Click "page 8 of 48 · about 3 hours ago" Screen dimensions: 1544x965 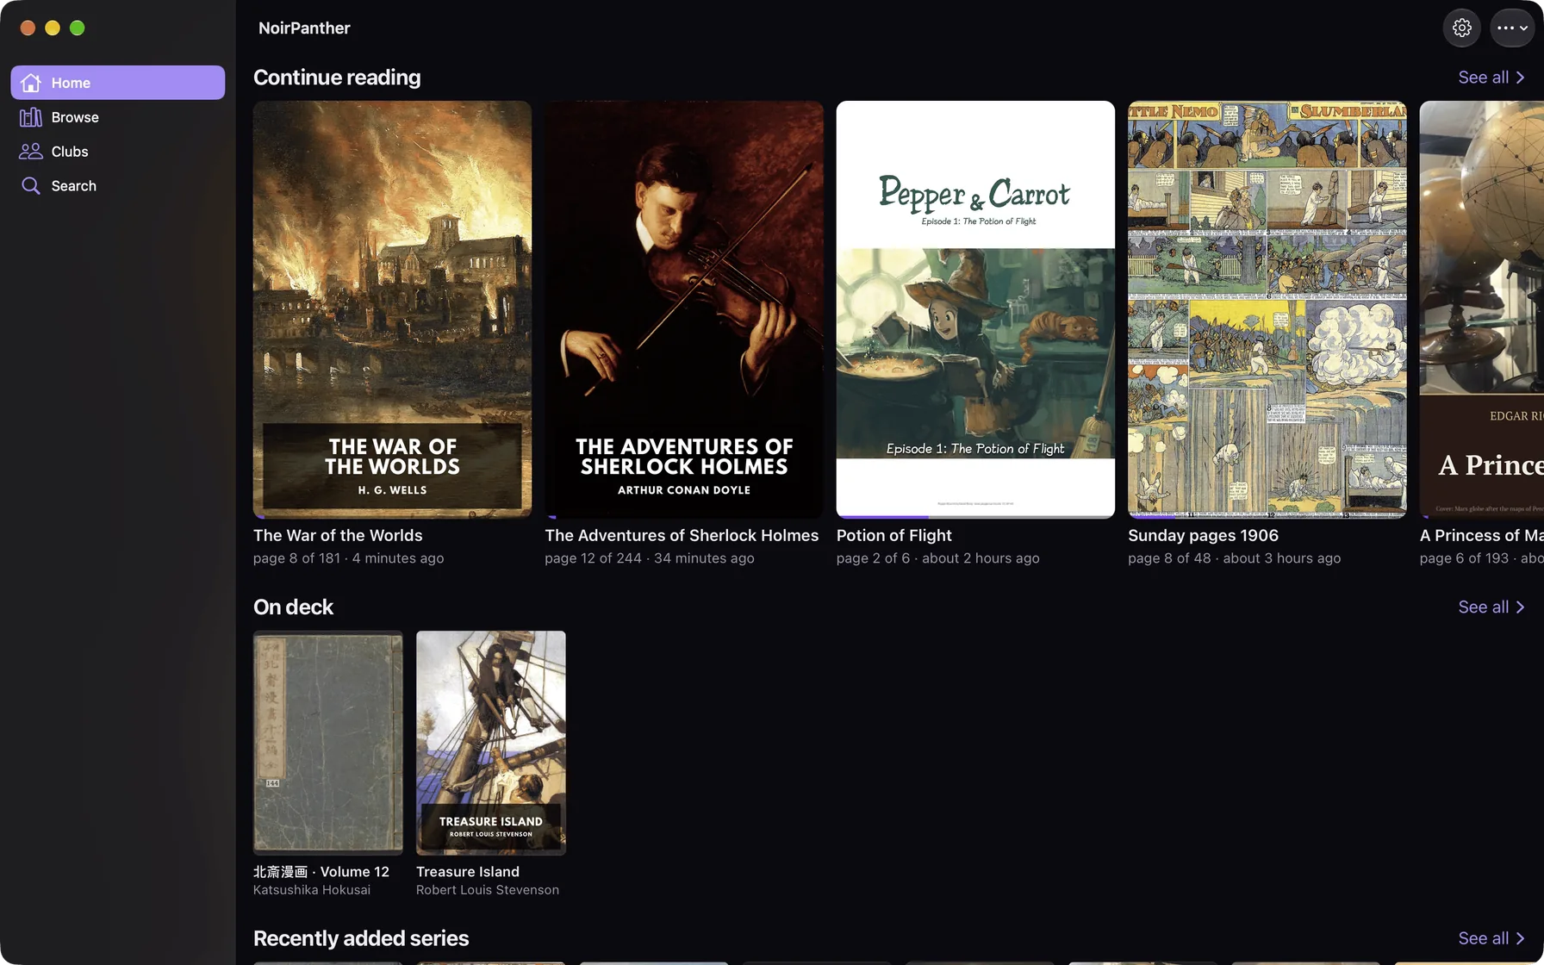[x=1235, y=558]
